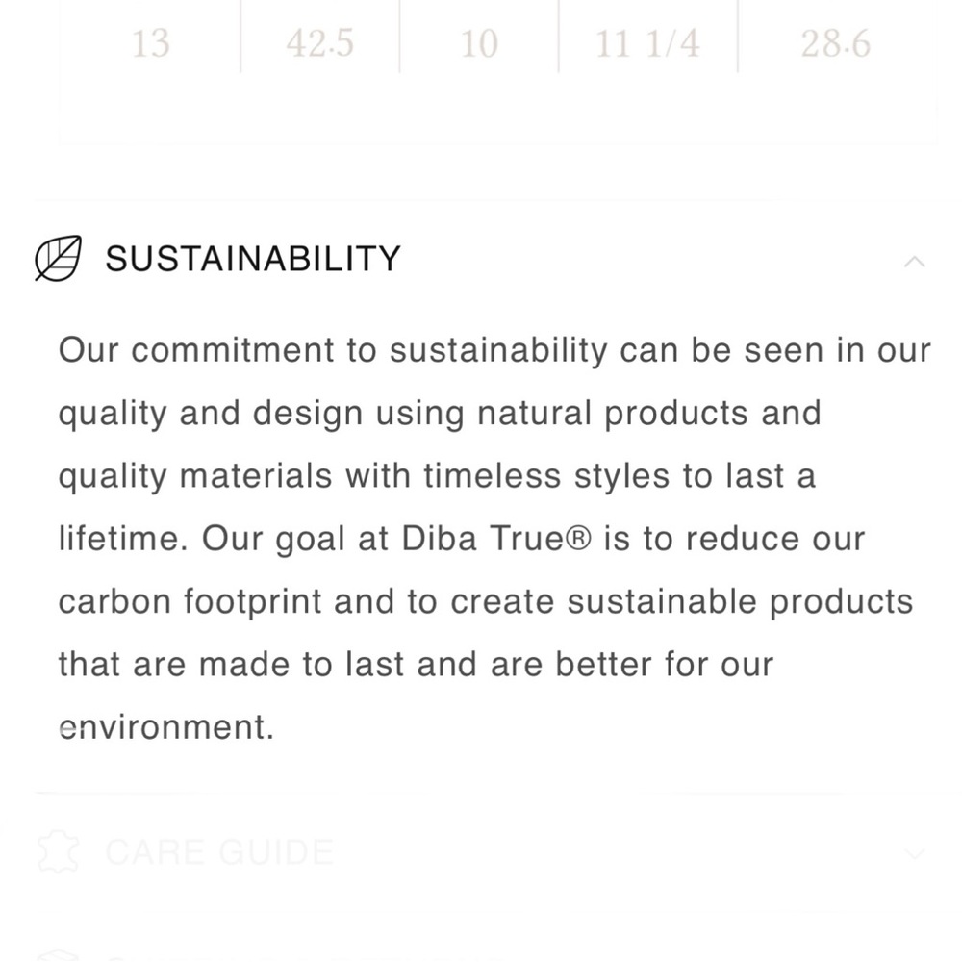Click the 11 1/4 inches cell
This screenshot has height=962, width=962.
click(647, 44)
